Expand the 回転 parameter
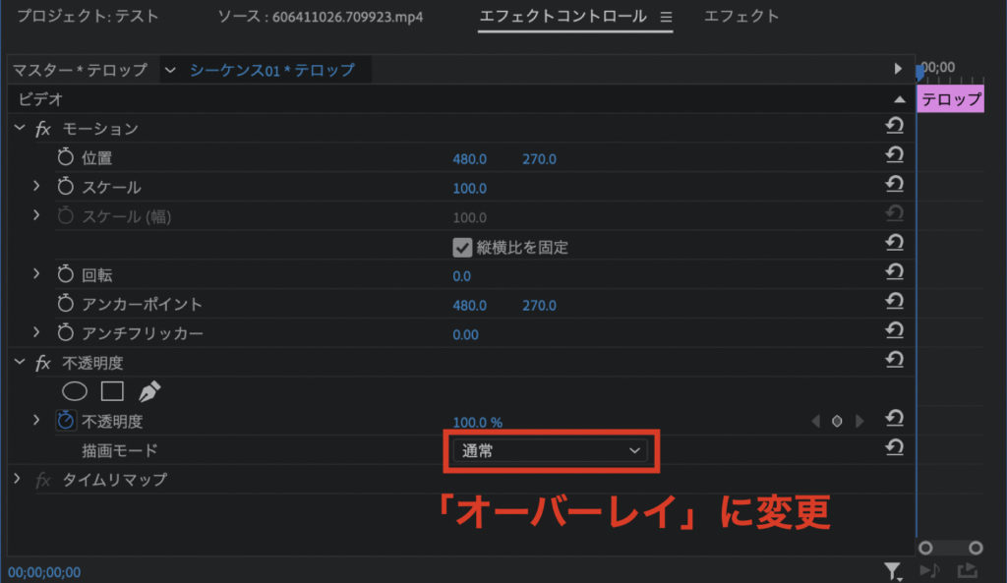This screenshot has height=583, width=1007. pyautogui.click(x=36, y=273)
